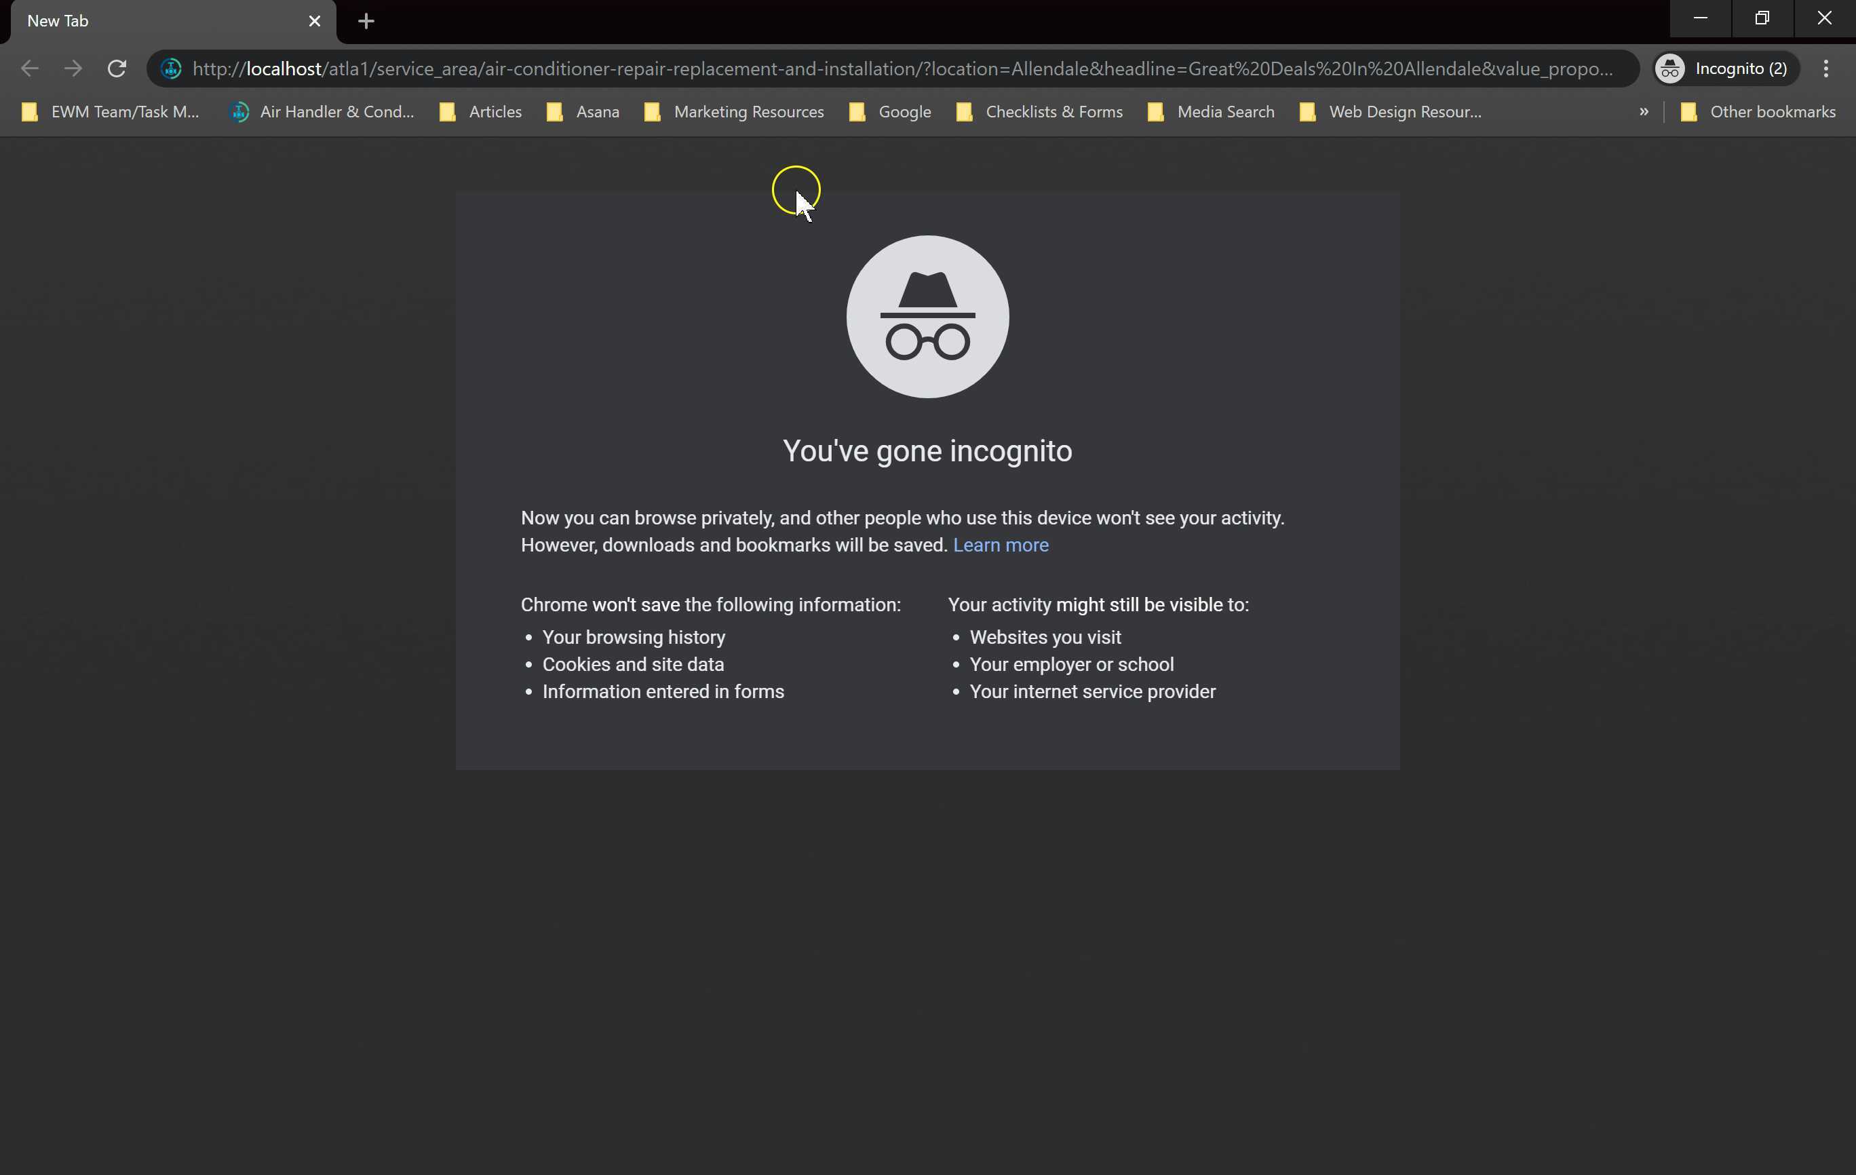Click the Learn more link
Screen dimensions: 1856x1175
[x=1001, y=545]
